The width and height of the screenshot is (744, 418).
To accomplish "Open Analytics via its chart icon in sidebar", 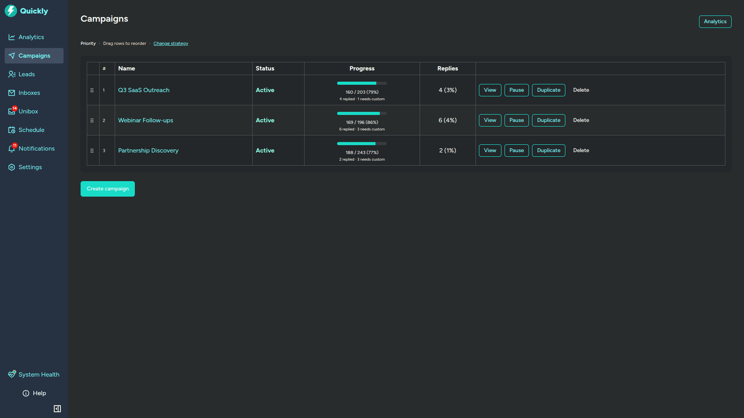I will [12, 37].
